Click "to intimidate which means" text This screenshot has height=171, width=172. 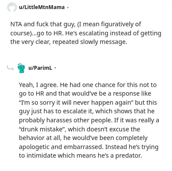click(57, 155)
